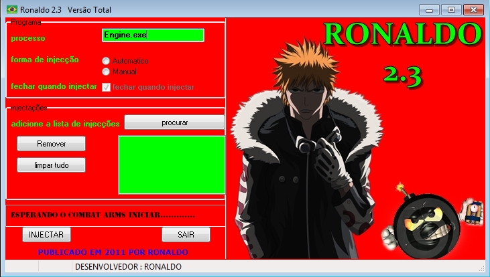Click the Remover button
Viewport: 490px width, 277px height.
pos(51,143)
